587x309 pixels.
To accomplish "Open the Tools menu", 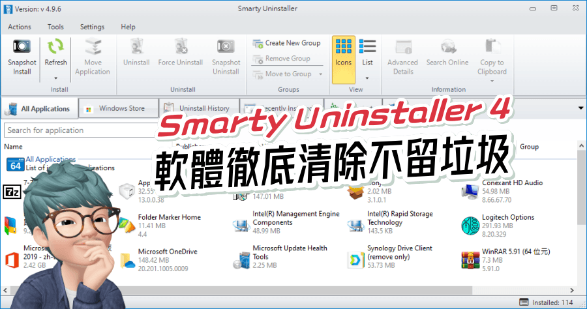I will (55, 27).
